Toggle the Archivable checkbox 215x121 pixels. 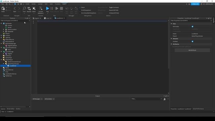(192, 27)
